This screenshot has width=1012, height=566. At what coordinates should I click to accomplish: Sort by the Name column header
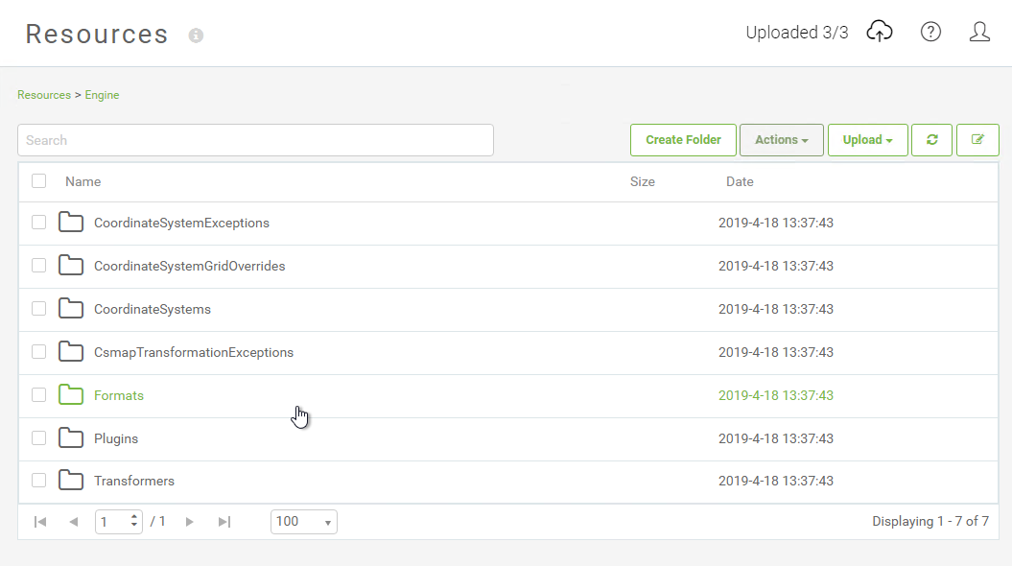[82, 182]
